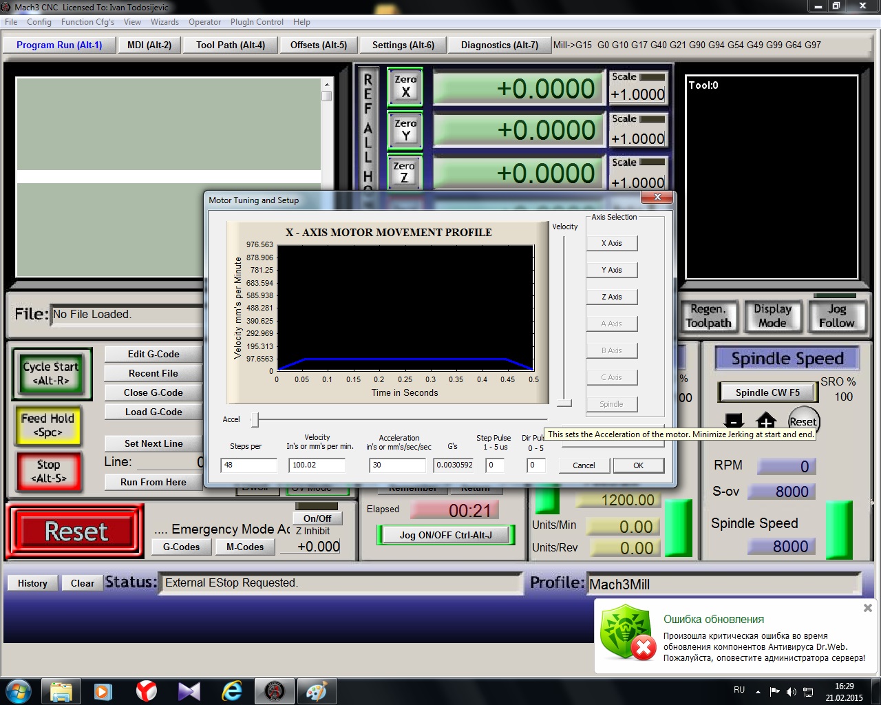Screen dimensions: 881x705
Task: Open the volume control in system tray
Action: tap(792, 691)
